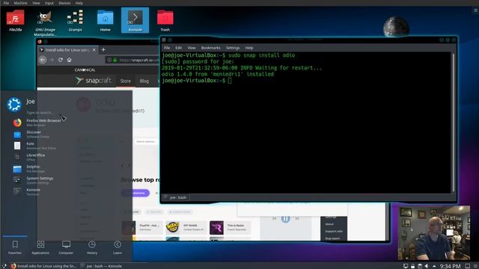Click the volume tray icon
Image resolution: width=479 pixels, height=269 pixels.
pyautogui.click(x=427, y=266)
